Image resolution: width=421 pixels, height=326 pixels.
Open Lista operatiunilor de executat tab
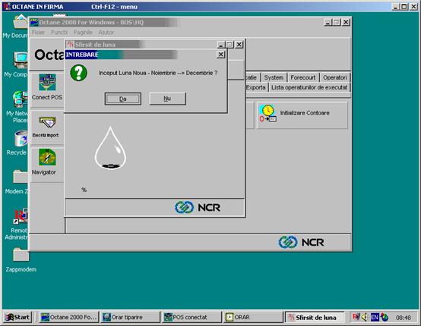click(309, 87)
